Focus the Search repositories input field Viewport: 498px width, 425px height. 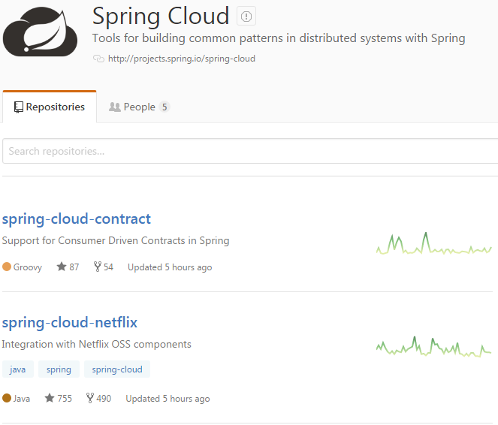(x=250, y=151)
